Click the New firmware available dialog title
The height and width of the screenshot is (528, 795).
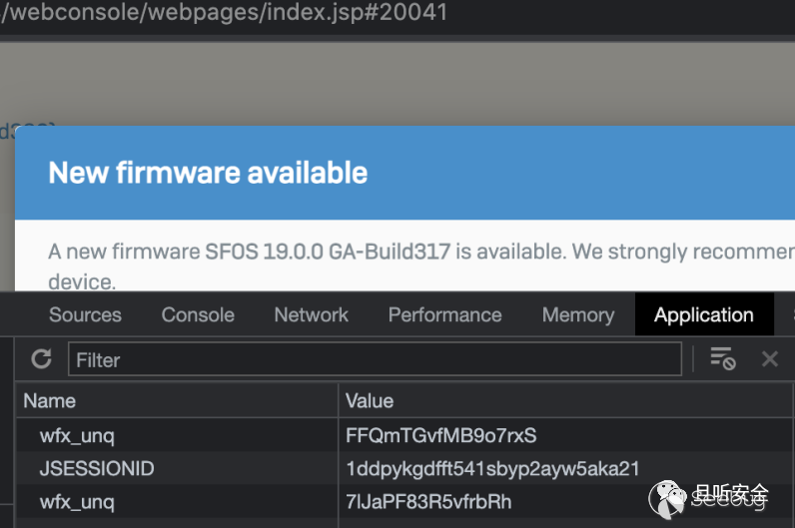[x=208, y=173]
